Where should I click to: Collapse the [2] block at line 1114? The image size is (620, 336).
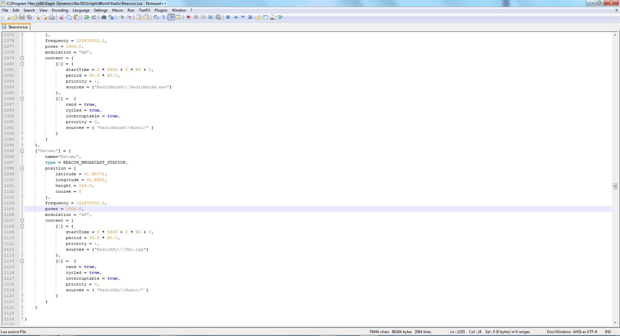pos(22,261)
